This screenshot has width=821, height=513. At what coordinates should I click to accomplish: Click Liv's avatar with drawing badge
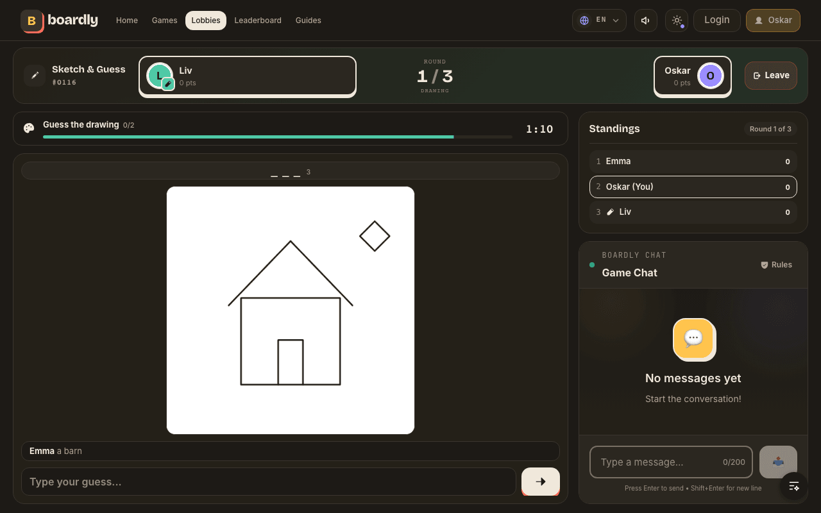(x=160, y=76)
